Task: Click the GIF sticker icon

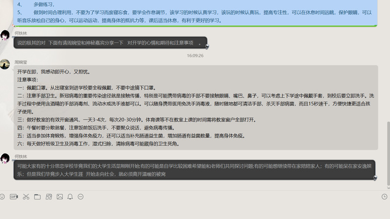Action: [x=14, y=197]
